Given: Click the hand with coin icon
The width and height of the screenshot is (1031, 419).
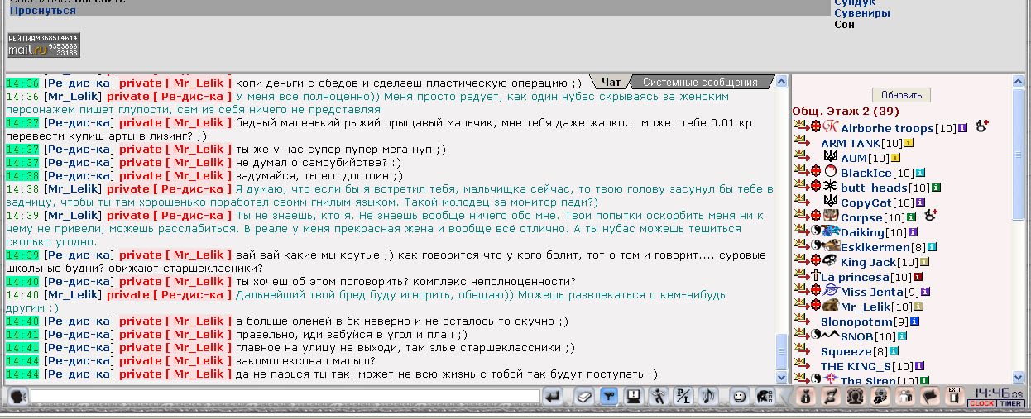Looking at the screenshot, I should point(880,397).
